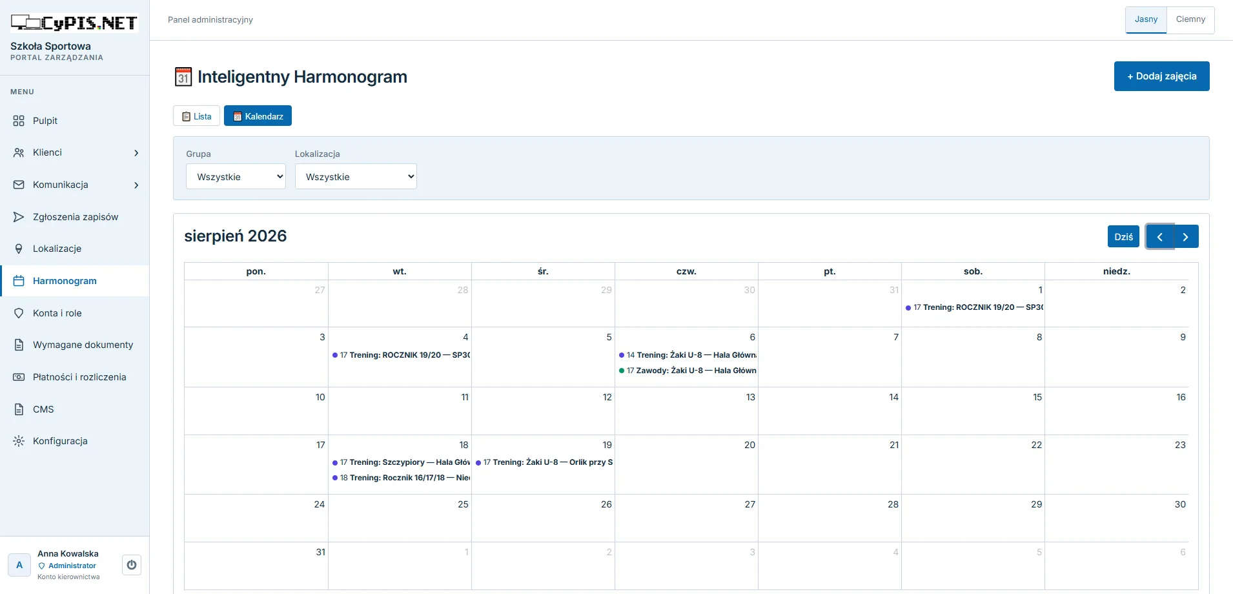The width and height of the screenshot is (1233, 594).
Task: Click the Lokalizacje map pin icon
Action: click(x=19, y=249)
